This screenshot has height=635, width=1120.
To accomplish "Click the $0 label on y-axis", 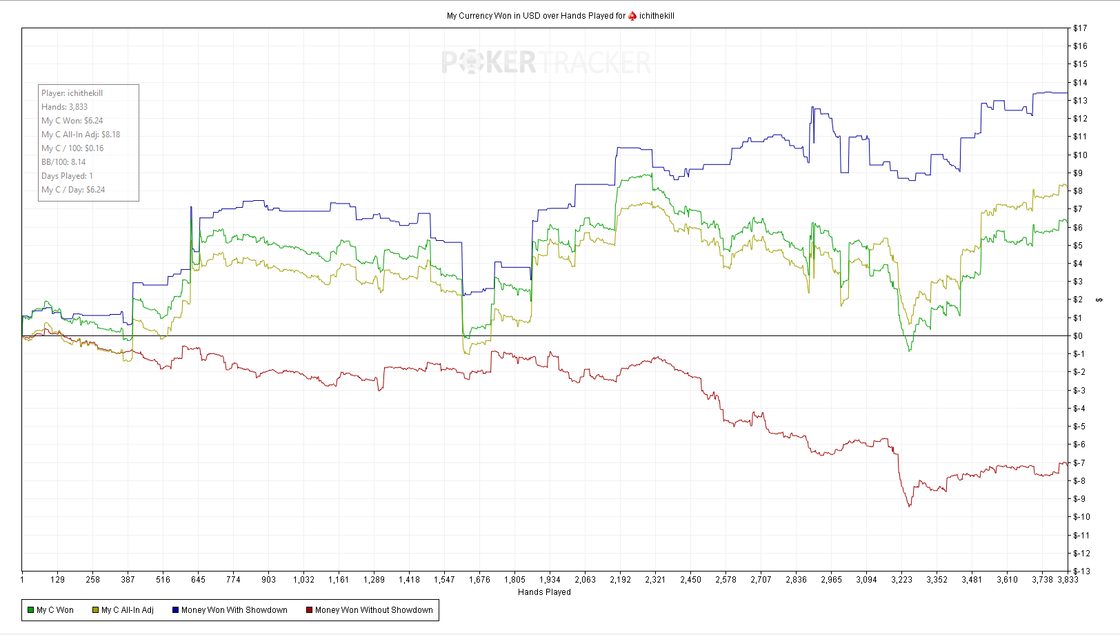I will (1078, 336).
